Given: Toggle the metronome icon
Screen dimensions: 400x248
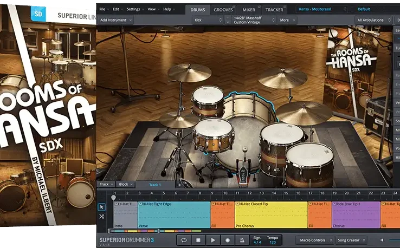Looking at the screenshot, I should click(x=242, y=240).
